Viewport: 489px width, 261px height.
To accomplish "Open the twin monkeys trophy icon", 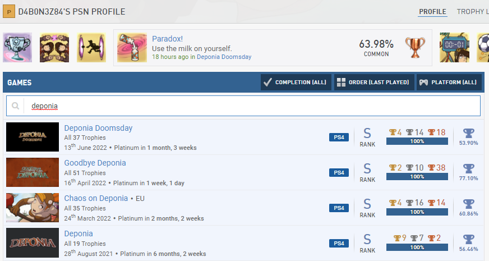I will pyautogui.click(x=54, y=48).
